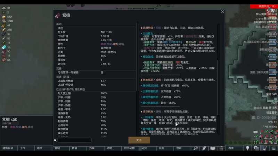Image resolution: width=278 pixels, height=156 pixels.
Task: Click the 异界祭台 crafted-at link
Action: (x=106, y=48)
